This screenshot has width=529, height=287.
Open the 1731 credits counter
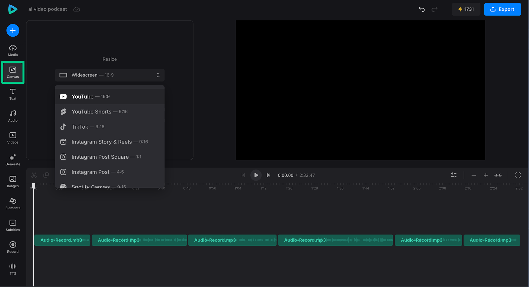[x=466, y=9]
